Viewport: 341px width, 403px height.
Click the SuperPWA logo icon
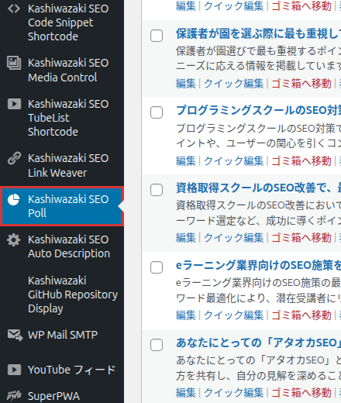14,395
